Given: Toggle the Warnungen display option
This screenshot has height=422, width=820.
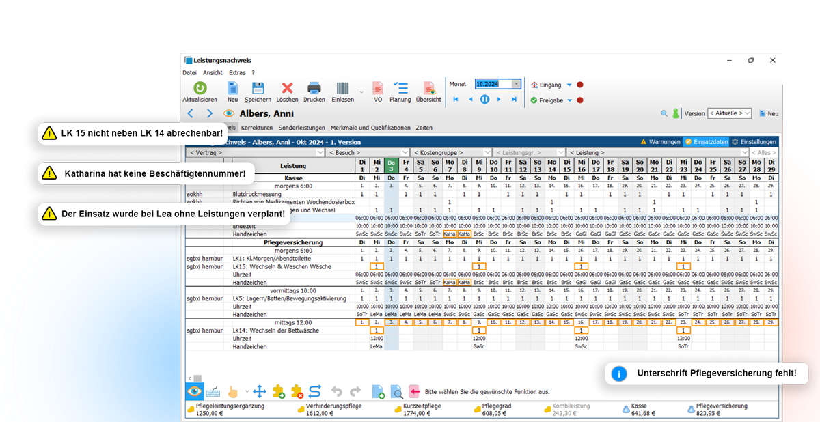Looking at the screenshot, I should pyautogui.click(x=660, y=142).
